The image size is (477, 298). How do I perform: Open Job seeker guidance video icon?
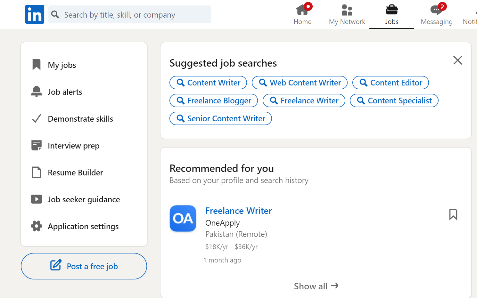(36, 199)
